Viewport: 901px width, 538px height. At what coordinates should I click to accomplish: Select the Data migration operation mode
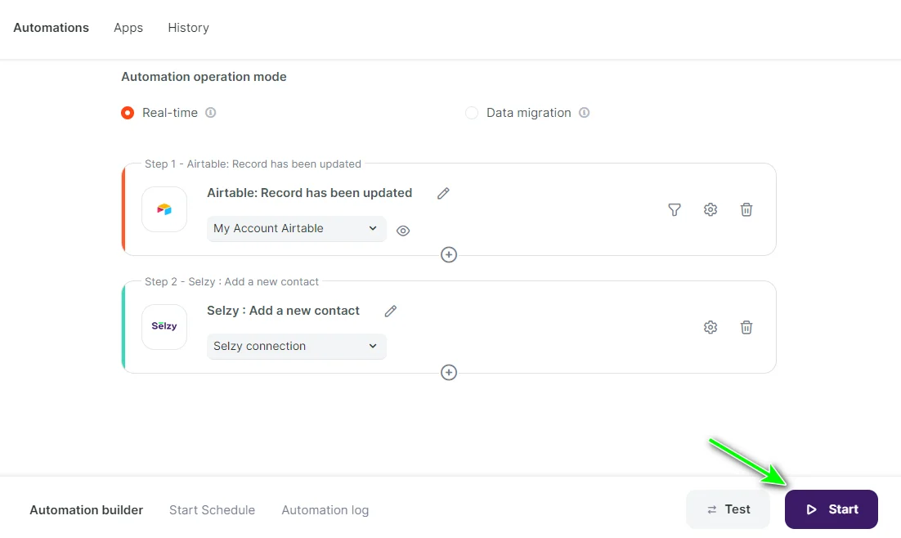(472, 113)
